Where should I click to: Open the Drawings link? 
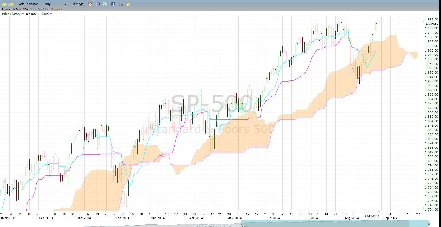[57, 9]
